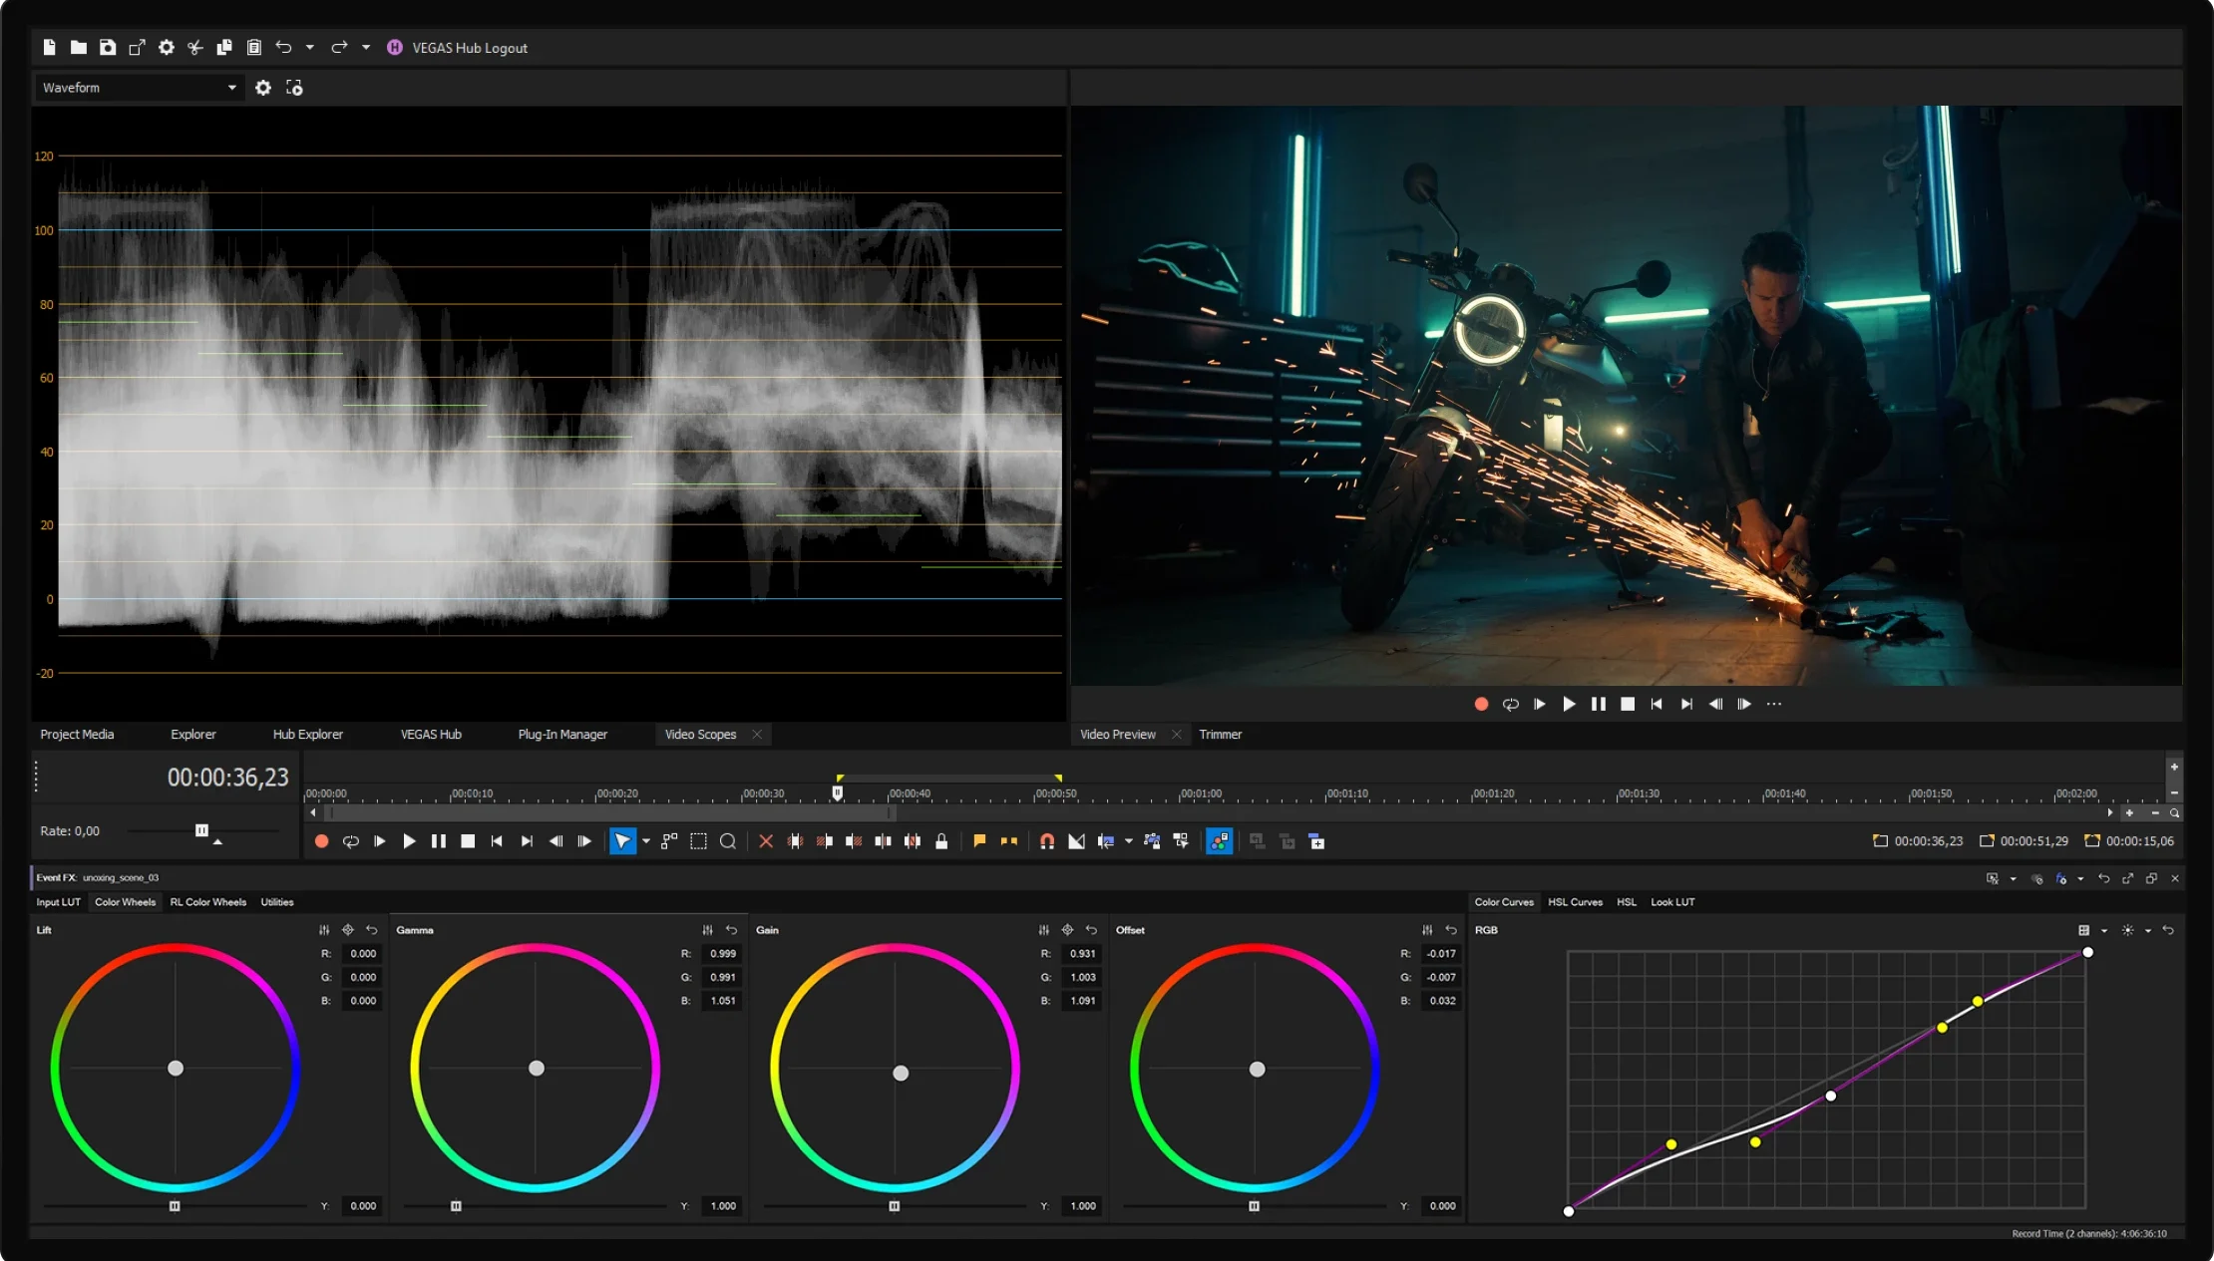The image size is (2214, 1261).
Task: Enable snapping with the magnet icon
Action: [x=1047, y=841]
